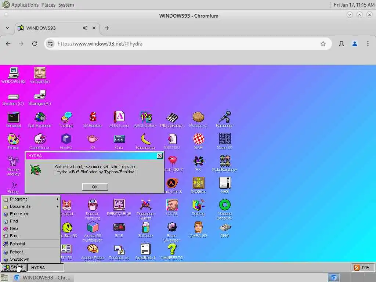Select Reinstall from Start menu

coord(31,244)
